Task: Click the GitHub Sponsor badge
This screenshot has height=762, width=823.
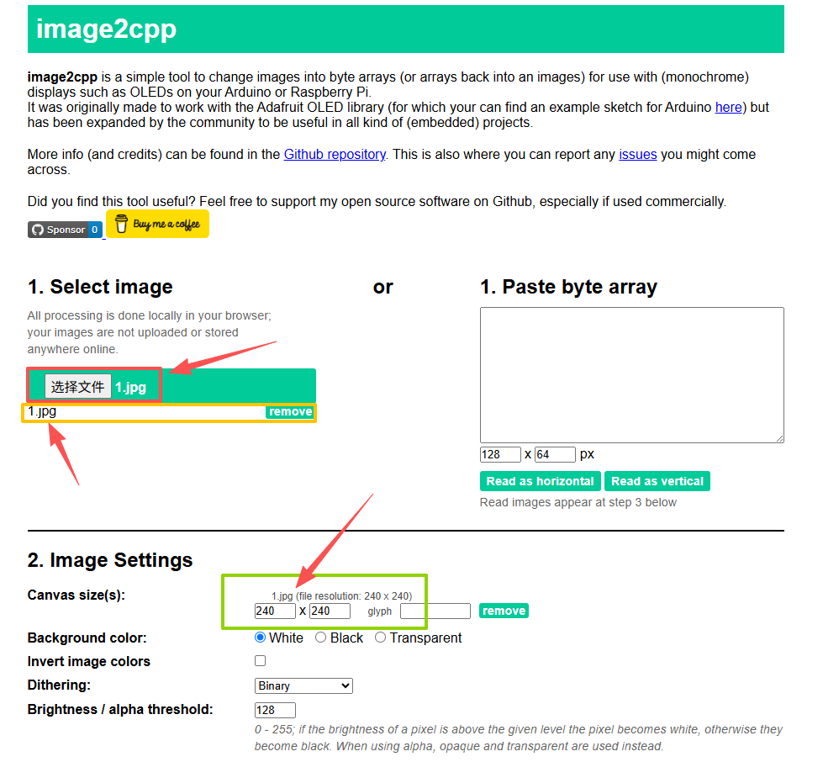Action: click(x=65, y=230)
